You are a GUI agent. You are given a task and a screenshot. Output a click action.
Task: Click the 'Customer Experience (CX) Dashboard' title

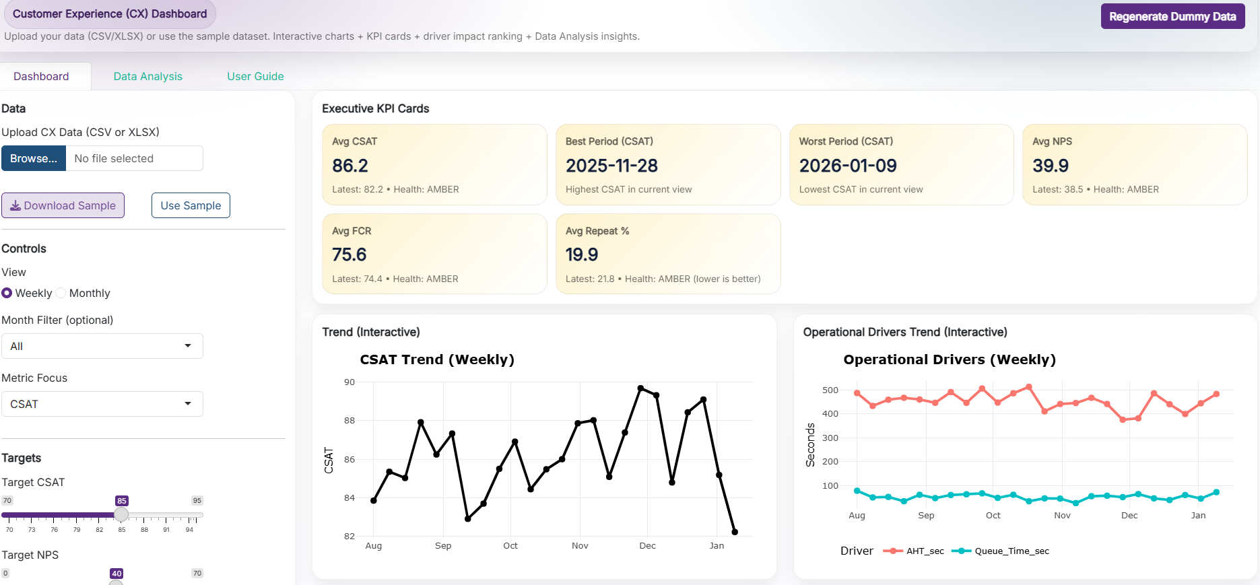pyautogui.click(x=110, y=13)
